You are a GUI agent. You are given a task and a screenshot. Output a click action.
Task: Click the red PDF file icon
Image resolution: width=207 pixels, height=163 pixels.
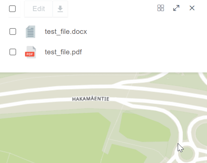(31, 52)
